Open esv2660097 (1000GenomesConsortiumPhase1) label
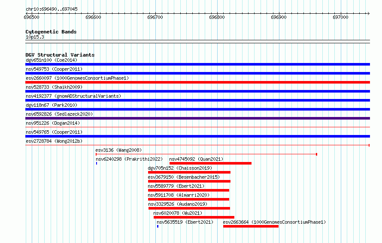382x243 pixels. click(77, 78)
